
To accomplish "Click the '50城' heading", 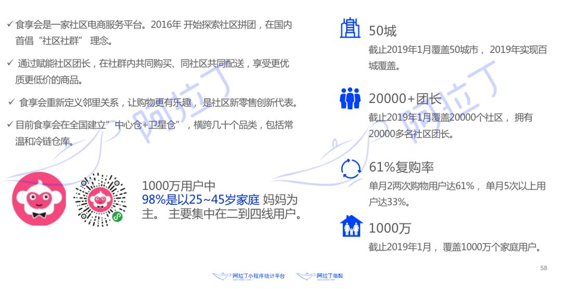I will (383, 31).
